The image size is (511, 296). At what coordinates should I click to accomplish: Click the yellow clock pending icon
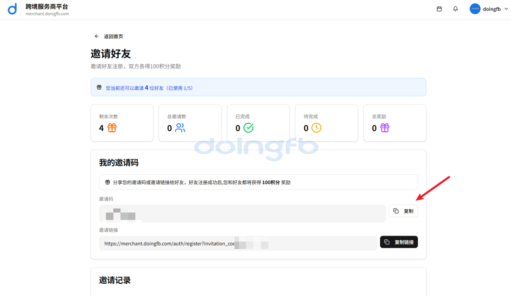click(x=316, y=128)
